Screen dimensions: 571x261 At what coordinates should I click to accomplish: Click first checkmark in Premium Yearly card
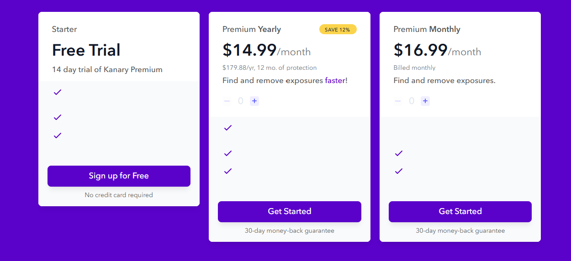228,128
